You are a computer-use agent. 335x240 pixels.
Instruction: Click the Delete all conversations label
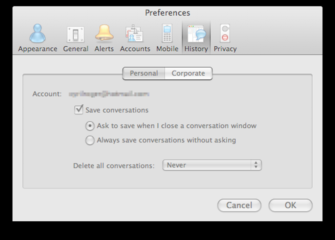coord(114,166)
